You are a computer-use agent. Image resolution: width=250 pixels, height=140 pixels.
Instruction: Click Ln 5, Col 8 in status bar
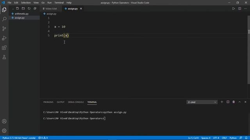(193, 138)
